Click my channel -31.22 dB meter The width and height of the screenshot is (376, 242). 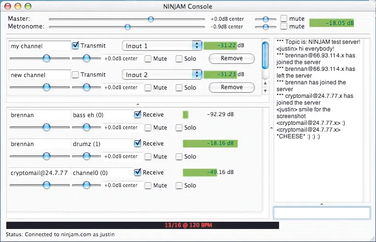coord(221,45)
